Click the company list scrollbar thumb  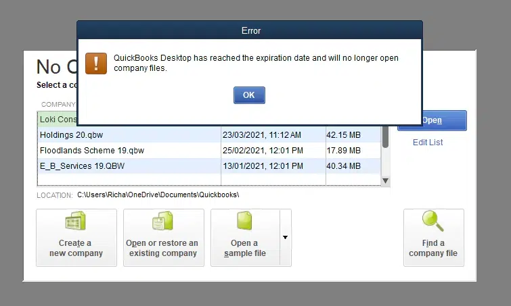tap(385, 137)
